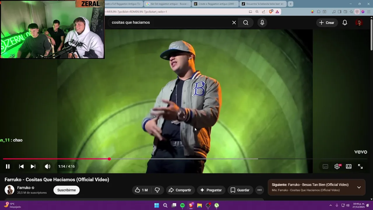
Task: Open File Explorer from the taskbar
Action: click(x=200, y=205)
